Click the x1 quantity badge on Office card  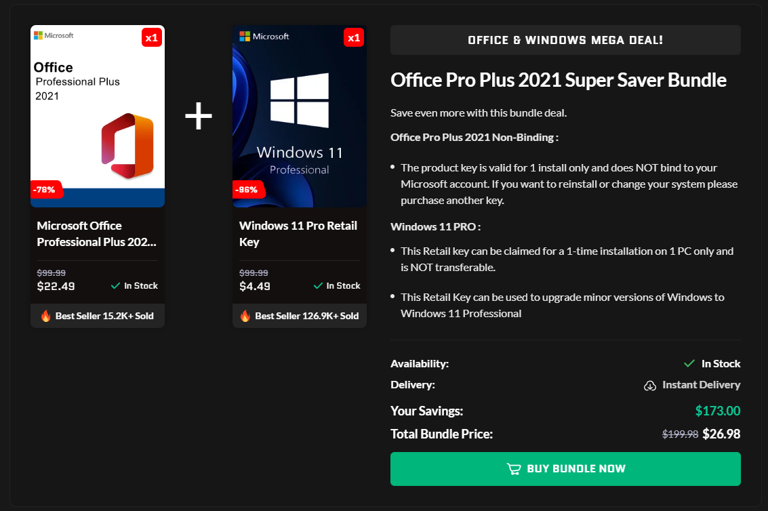coord(151,38)
